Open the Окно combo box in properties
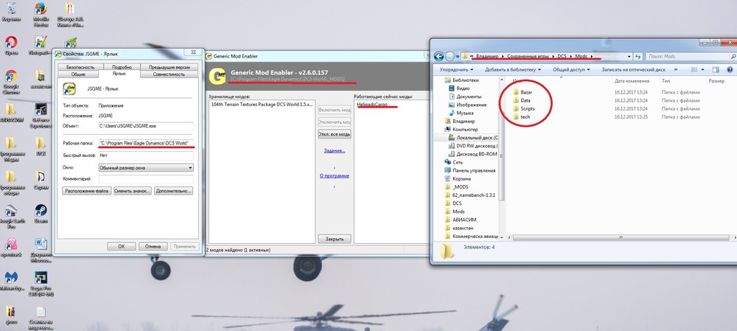This screenshot has width=737, height=331. (146, 167)
